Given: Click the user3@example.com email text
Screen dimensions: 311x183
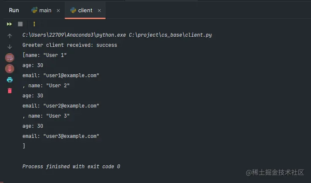Looking at the screenshot, I should pyautogui.click(x=71, y=136).
